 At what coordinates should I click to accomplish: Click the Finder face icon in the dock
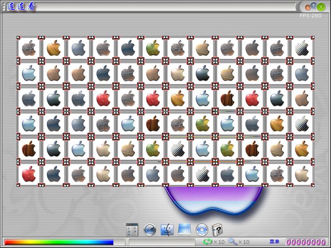click(x=167, y=230)
